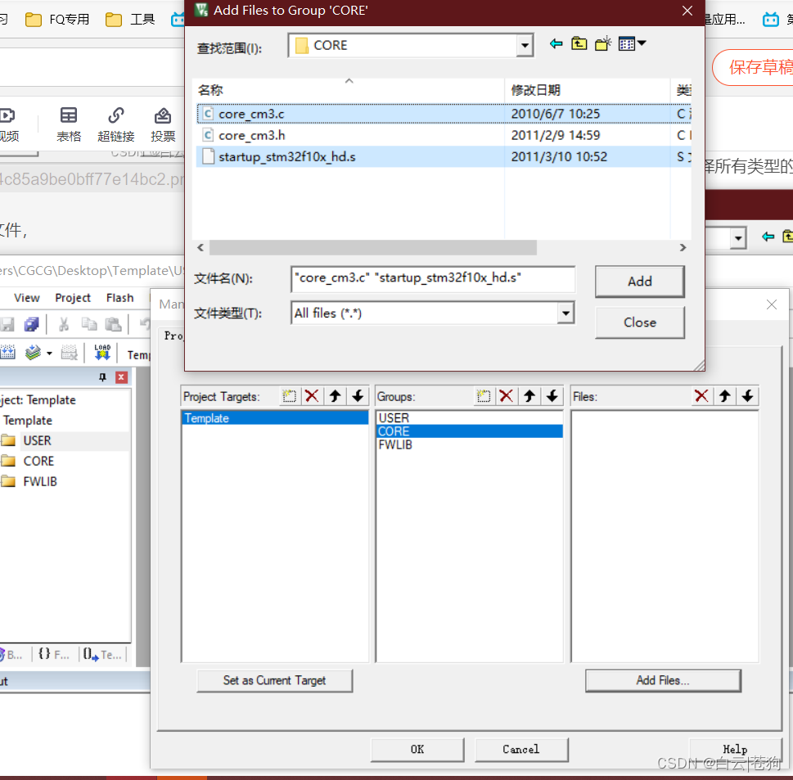Image resolution: width=793 pixels, height=780 pixels.
Task: Switch to the Templates tab at panel bottom
Action: pyautogui.click(x=102, y=655)
